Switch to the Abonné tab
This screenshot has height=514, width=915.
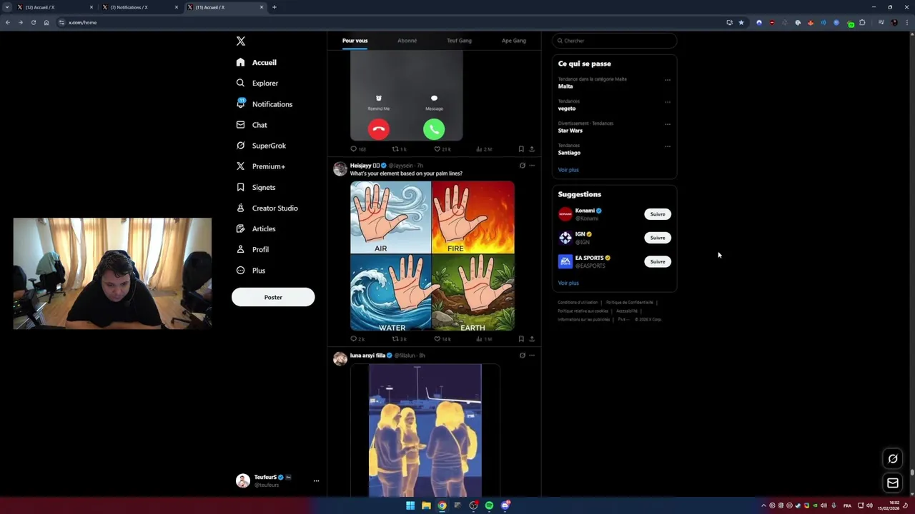(407, 41)
